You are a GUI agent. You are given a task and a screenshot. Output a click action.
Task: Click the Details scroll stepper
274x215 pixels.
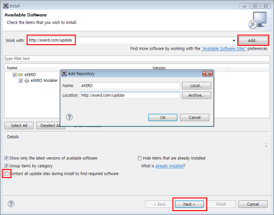[266, 145]
